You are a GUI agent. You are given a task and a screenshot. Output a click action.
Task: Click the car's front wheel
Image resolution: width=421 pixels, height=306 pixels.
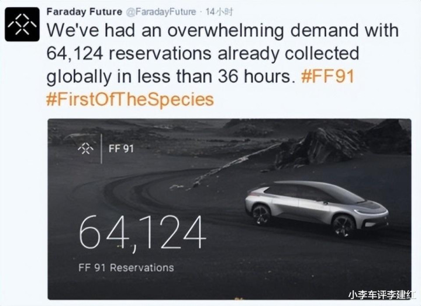pos(344,226)
